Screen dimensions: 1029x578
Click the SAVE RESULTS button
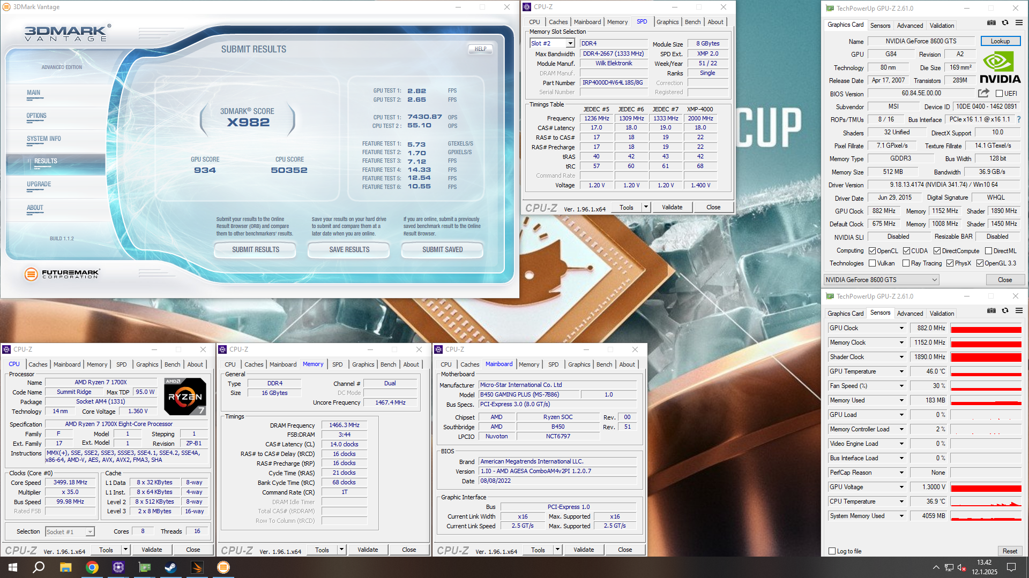(349, 249)
